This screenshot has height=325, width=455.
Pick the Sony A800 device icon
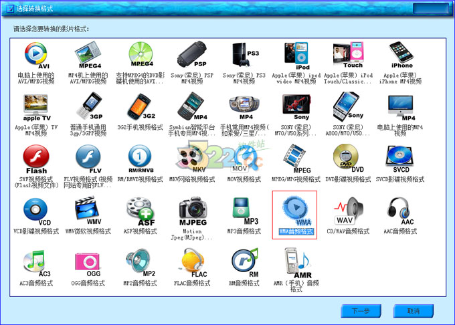(x=348, y=106)
